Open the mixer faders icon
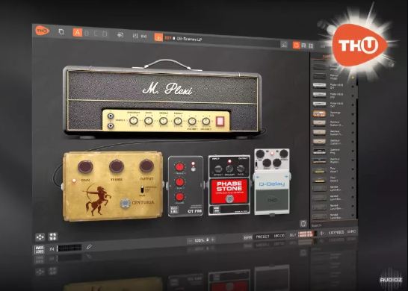Image resolution: width=408 pixels, height=291 pixels. tap(135, 36)
